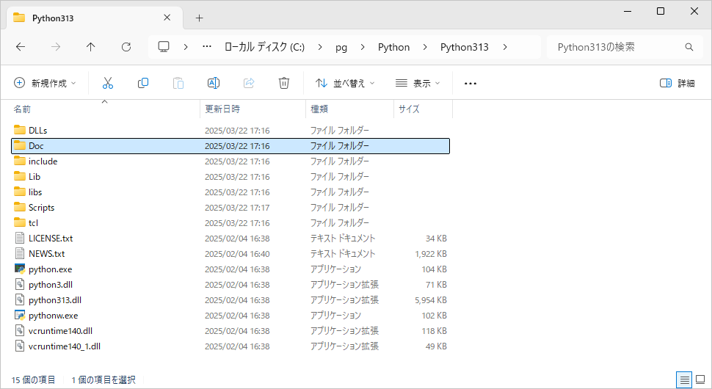Image resolution: width=712 pixels, height=389 pixels.
Task: Click the Copy icon in toolbar
Action: tap(143, 83)
